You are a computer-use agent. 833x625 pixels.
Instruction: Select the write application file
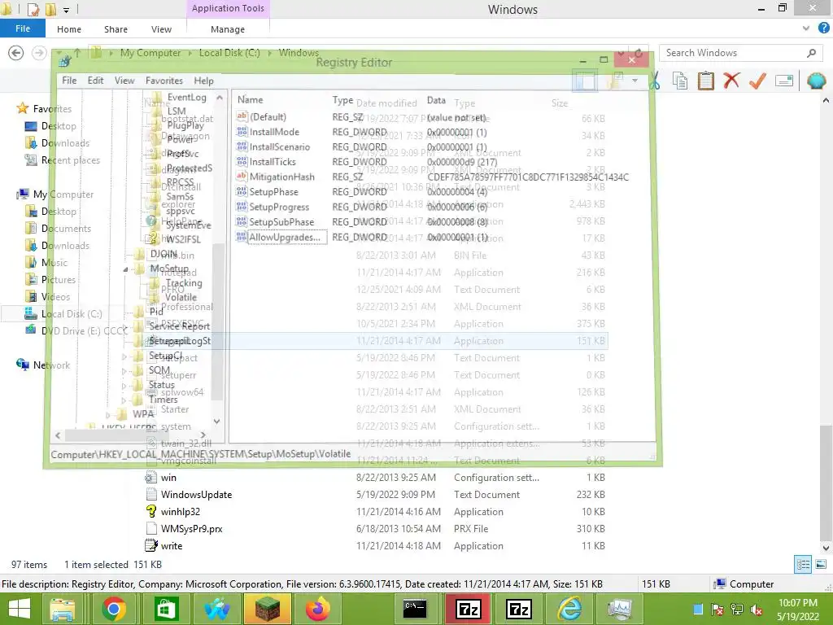point(171,546)
